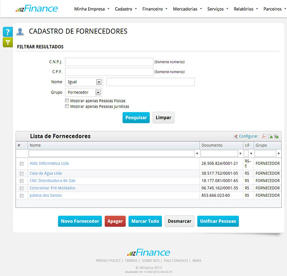Click the Desmarcar button
287x276 pixels.
point(180,221)
